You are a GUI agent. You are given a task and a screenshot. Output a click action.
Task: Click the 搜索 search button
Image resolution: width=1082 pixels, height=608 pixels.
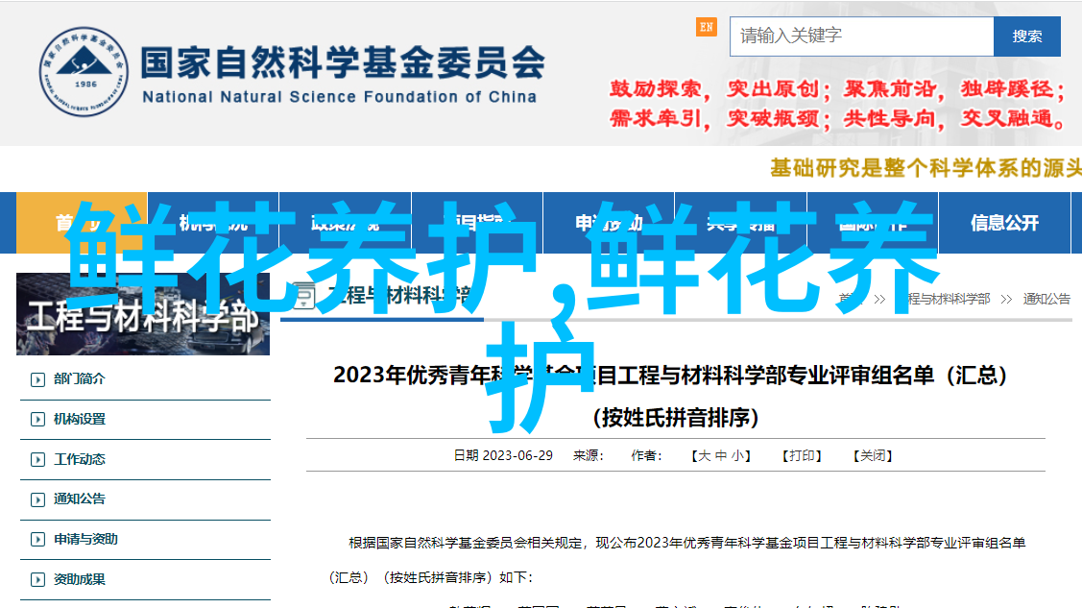tap(1027, 36)
